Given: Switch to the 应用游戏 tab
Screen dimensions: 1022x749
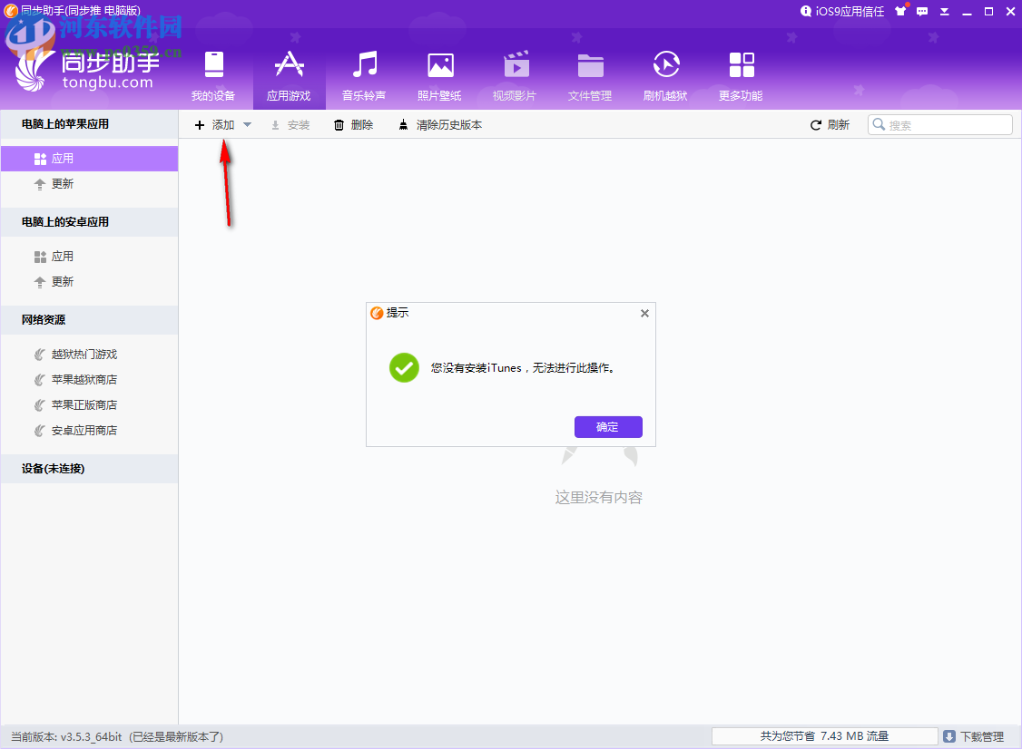Looking at the screenshot, I should [x=290, y=73].
